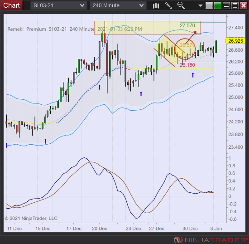Click the 26.925 current price marker
This screenshot has height=244, width=249.
[235, 41]
